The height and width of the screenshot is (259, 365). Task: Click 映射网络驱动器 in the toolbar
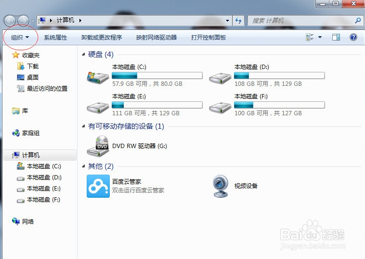(156, 38)
